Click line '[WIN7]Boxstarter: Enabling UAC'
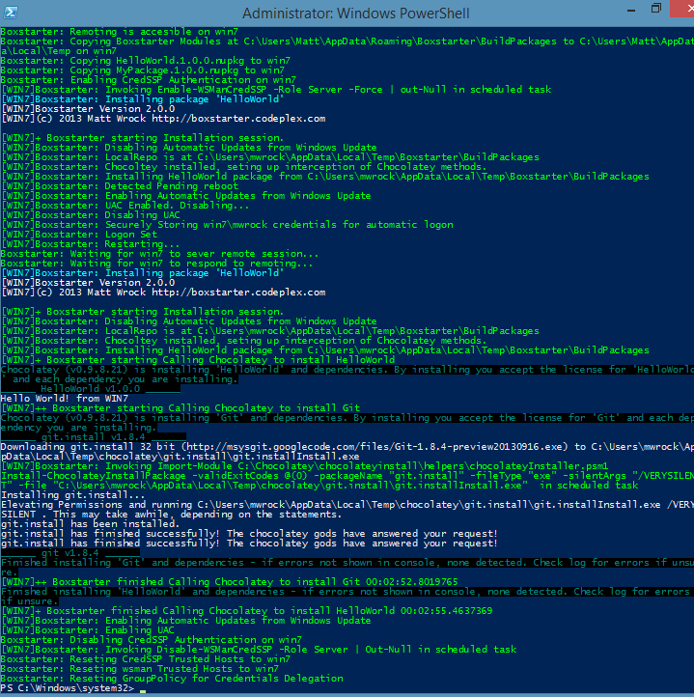This screenshot has width=694, height=697. (88, 629)
